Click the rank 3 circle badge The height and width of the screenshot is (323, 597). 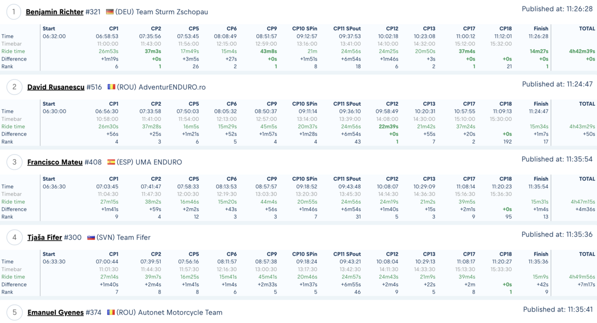click(14, 162)
